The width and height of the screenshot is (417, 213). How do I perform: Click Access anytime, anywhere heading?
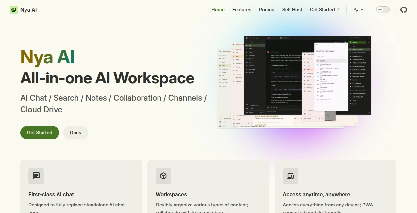pos(316,194)
